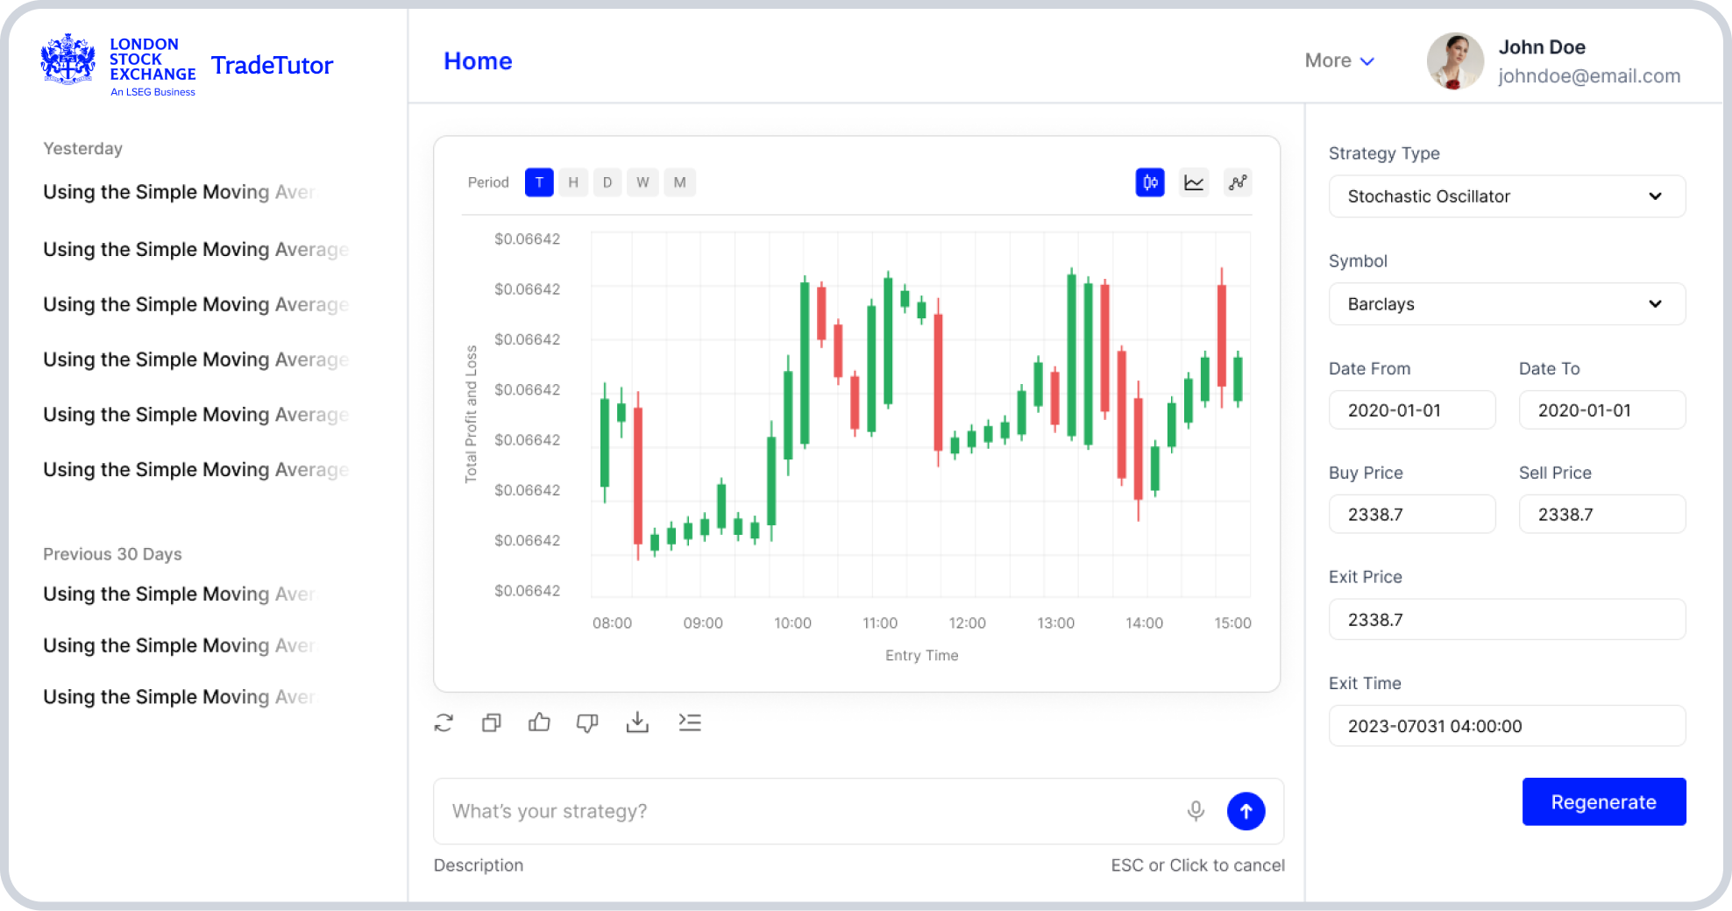The image size is (1732, 911).
Task: Click the microphone icon in strategy box
Action: click(1196, 811)
